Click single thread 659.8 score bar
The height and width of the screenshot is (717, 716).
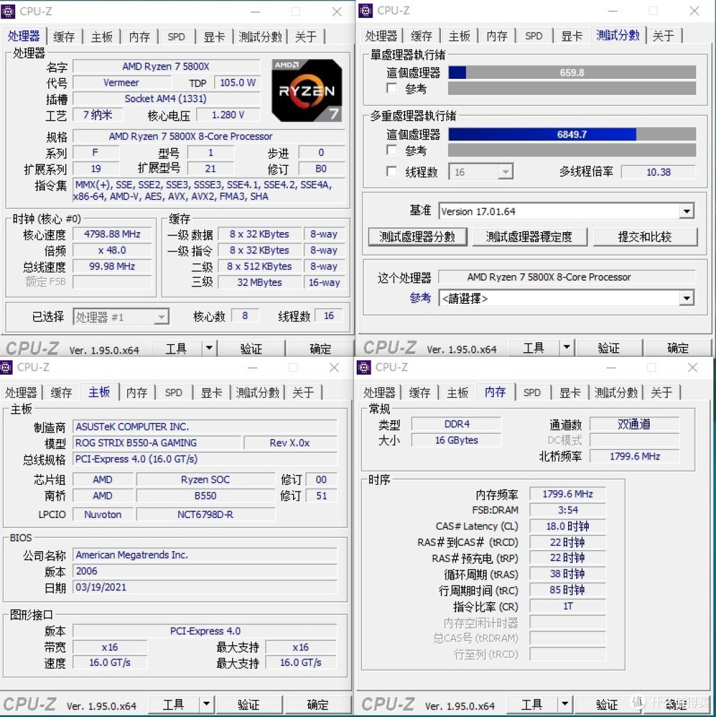coord(572,72)
